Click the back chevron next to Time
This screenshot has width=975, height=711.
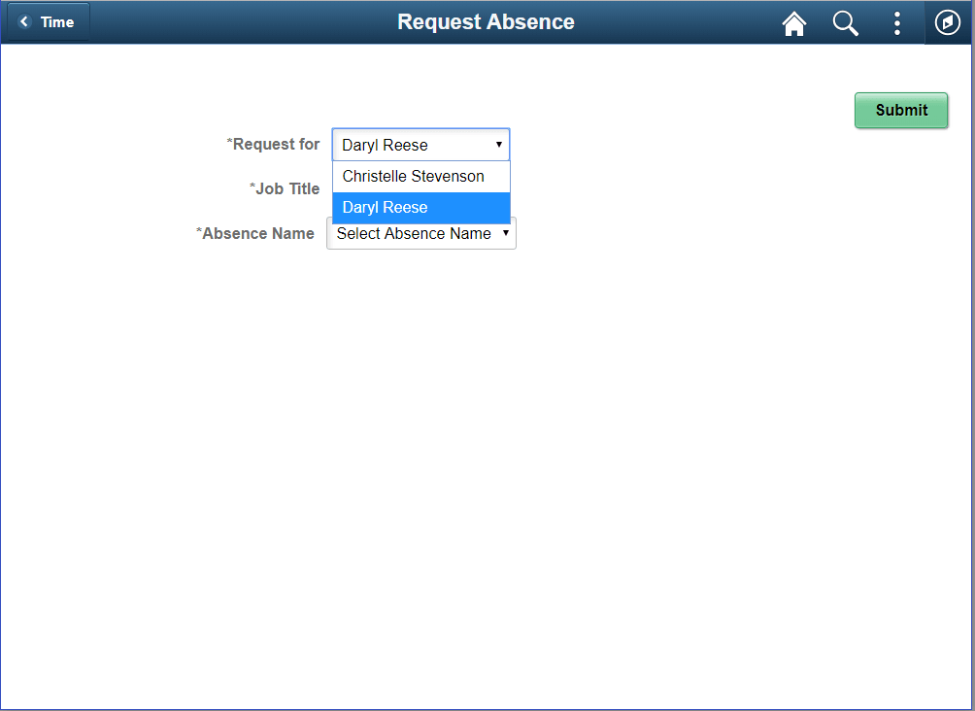(21, 21)
